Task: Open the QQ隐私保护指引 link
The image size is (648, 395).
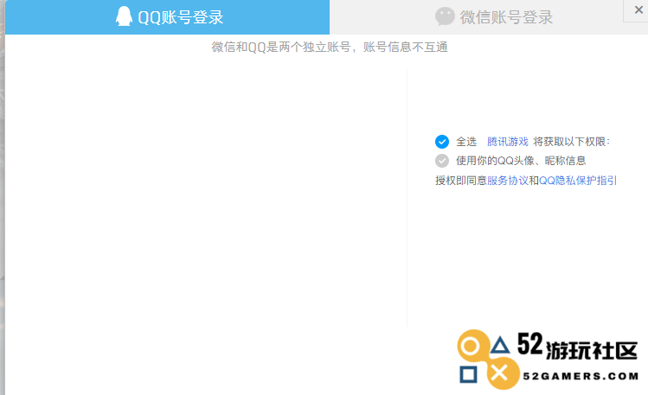Action: 578,181
